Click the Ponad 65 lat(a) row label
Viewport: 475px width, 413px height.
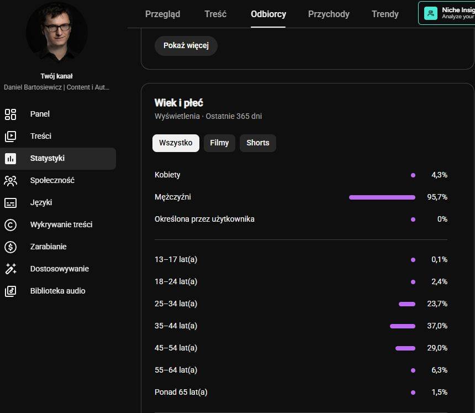(181, 393)
